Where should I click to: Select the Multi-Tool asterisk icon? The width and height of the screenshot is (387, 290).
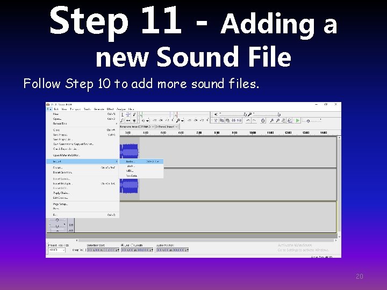pos(134,121)
